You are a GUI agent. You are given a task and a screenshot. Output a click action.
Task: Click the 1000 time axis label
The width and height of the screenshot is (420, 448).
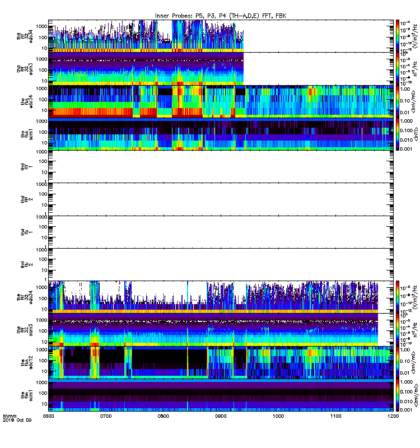point(278,416)
